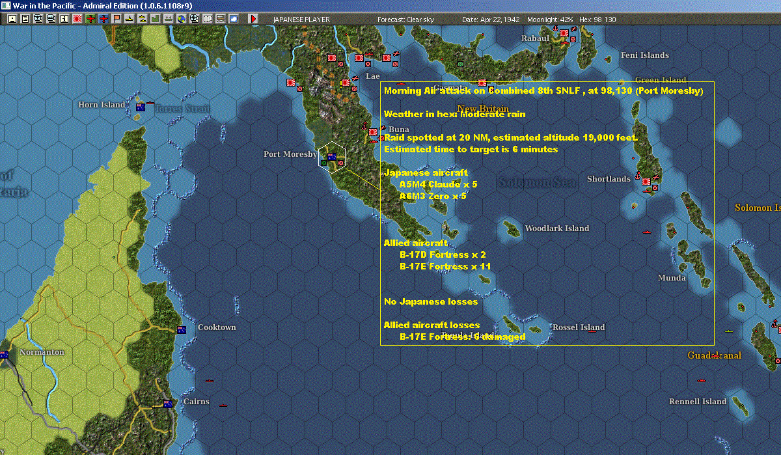Click the 'Port Moresby' map label

point(290,154)
